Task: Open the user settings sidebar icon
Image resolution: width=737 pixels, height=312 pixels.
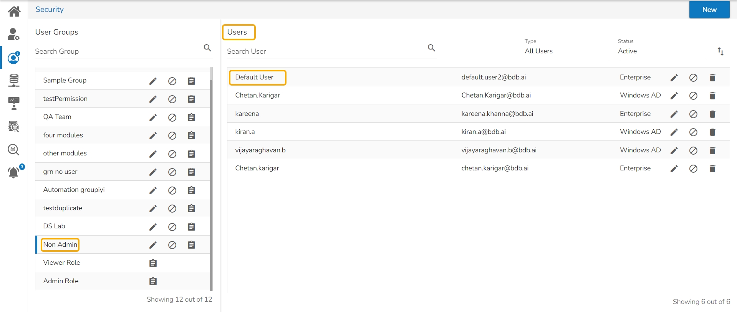Action: click(x=13, y=34)
